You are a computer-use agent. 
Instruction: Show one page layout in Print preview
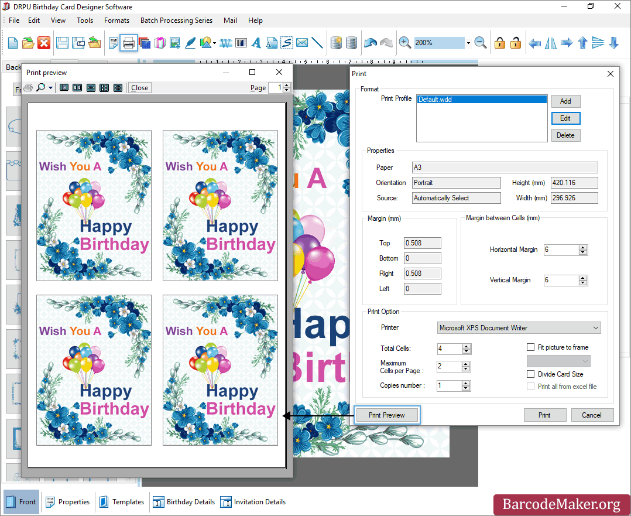(x=64, y=88)
